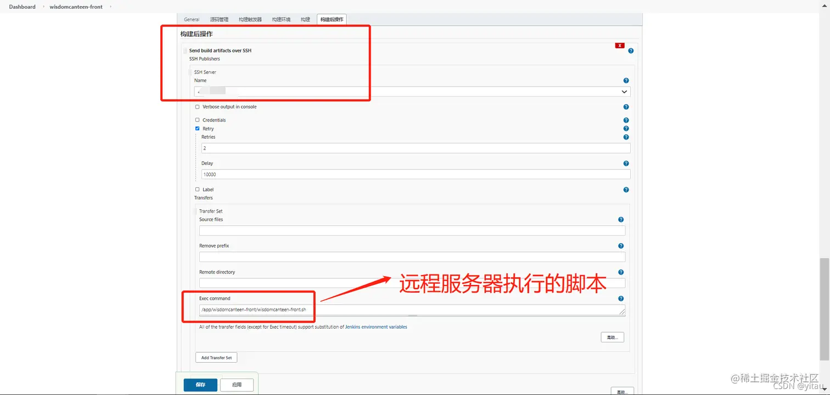Screen dimensions: 830x395
Task: Switch to the 构建触发器 tab
Action: (x=250, y=20)
